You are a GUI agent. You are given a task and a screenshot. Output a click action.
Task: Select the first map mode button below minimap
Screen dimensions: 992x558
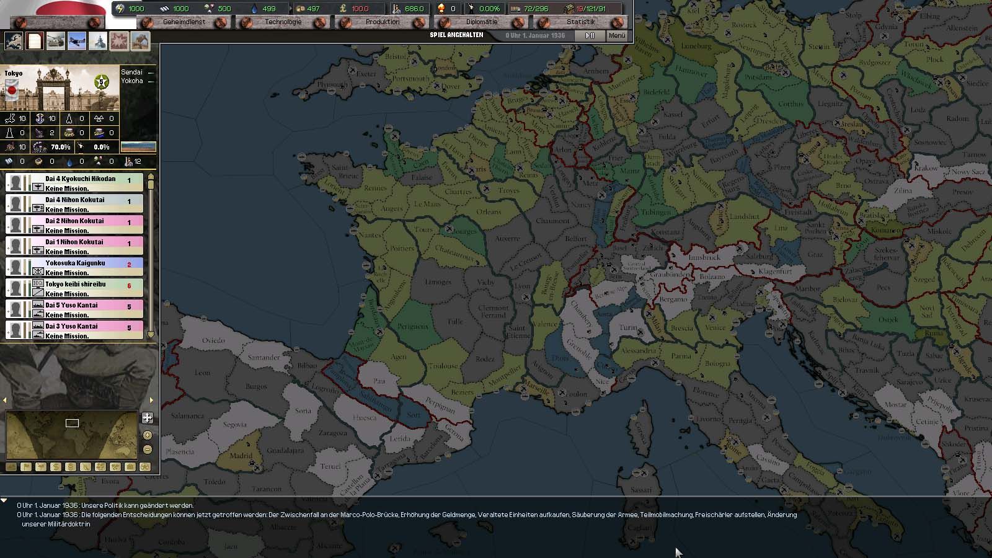(x=11, y=467)
